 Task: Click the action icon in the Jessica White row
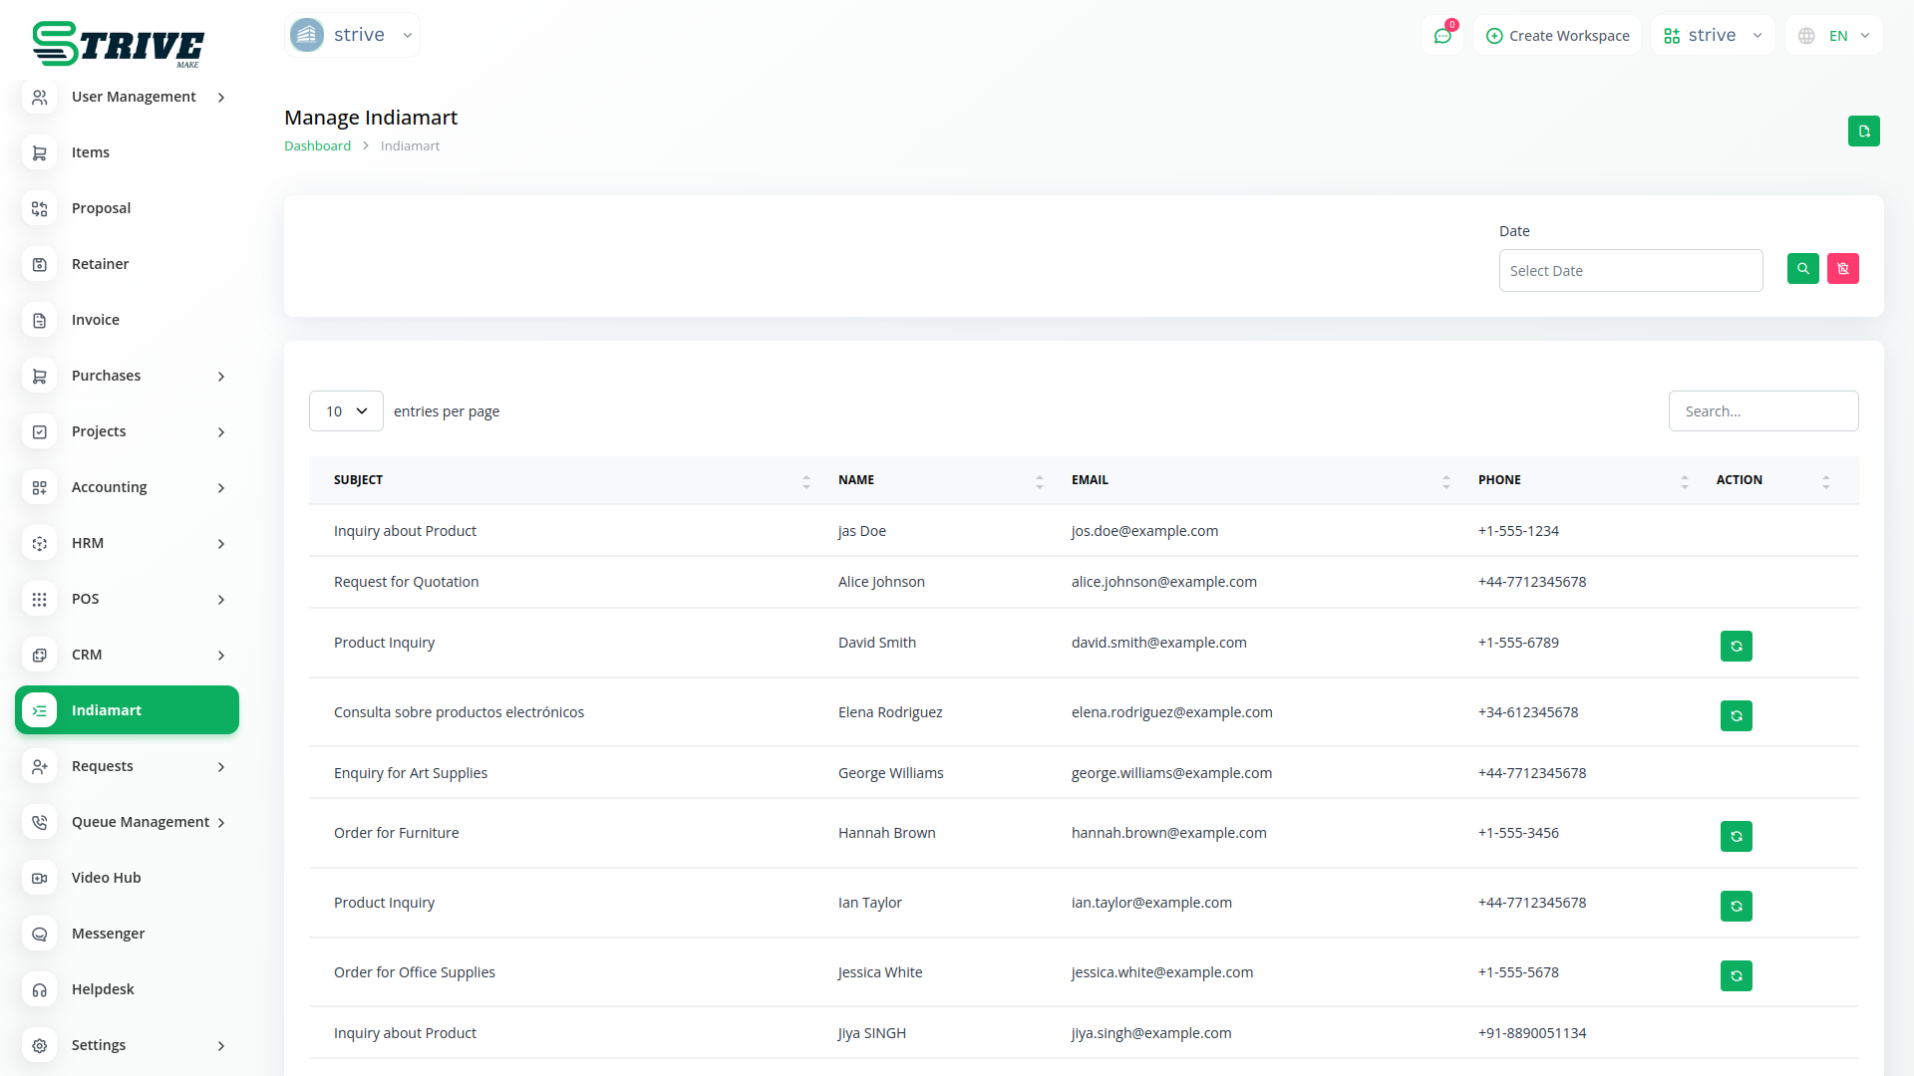point(1736,976)
